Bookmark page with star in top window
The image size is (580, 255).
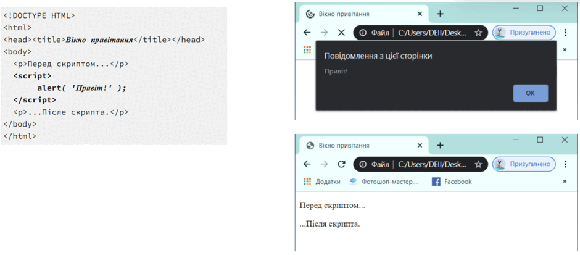tap(478, 33)
